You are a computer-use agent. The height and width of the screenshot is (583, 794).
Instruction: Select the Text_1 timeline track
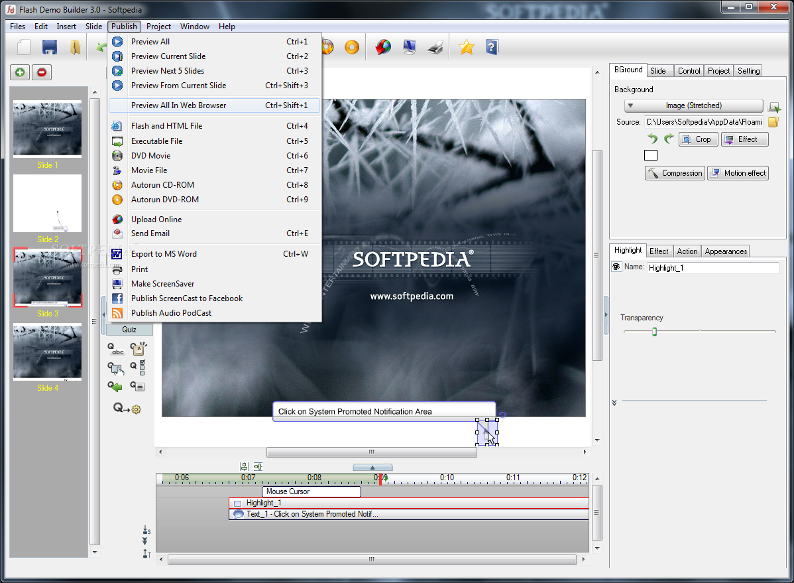pyautogui.click(x=409, y=514)
